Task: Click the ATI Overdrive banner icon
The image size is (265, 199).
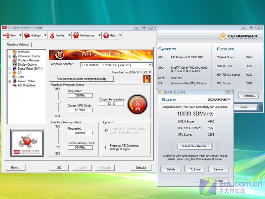Action: 59,55
